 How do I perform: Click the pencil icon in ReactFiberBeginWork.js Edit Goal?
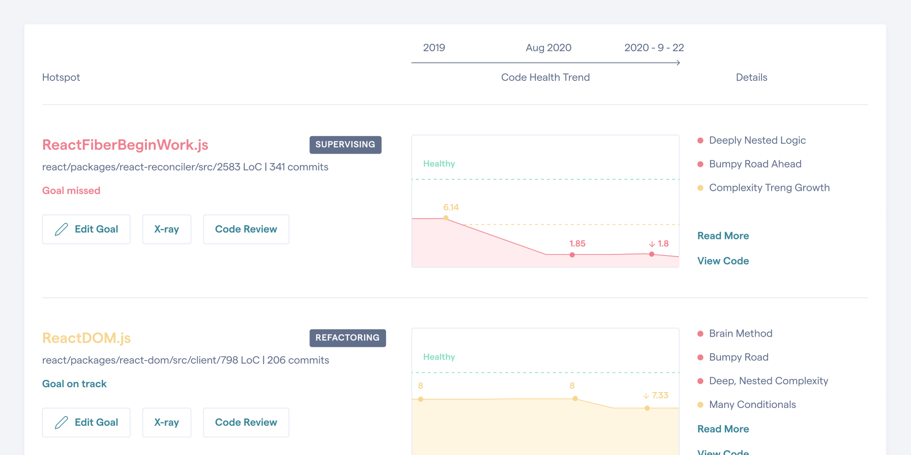[x=61, y=229]
